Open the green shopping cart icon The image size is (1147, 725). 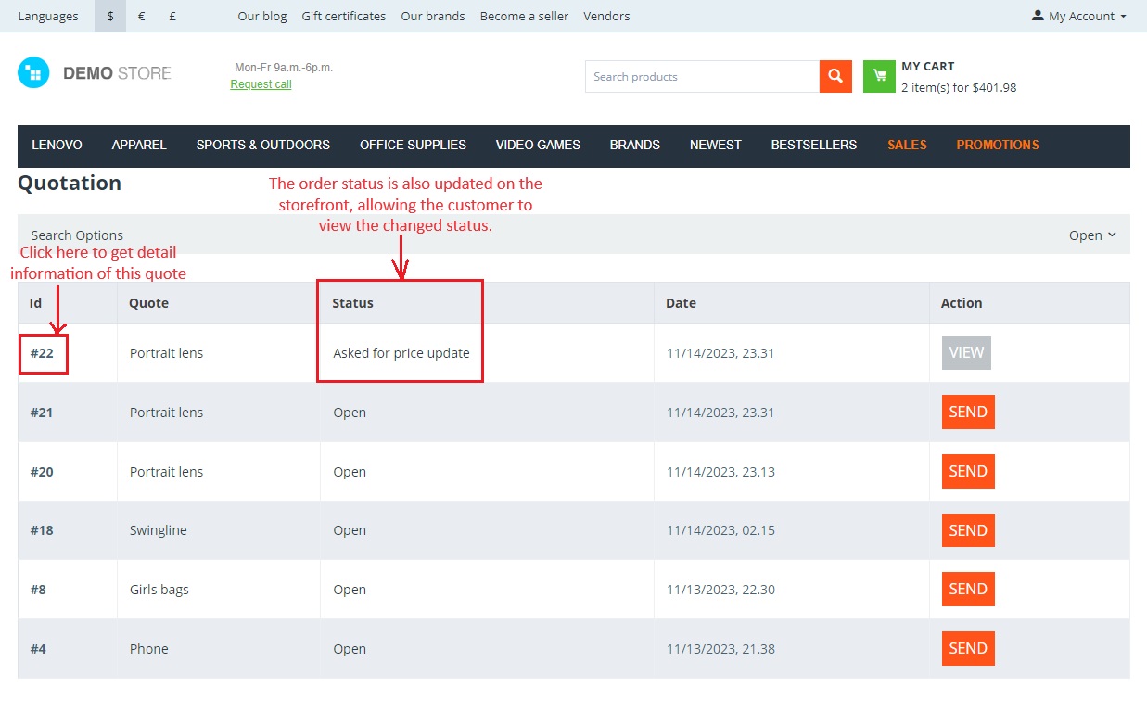pyautogui.click(x=879, y=77)
